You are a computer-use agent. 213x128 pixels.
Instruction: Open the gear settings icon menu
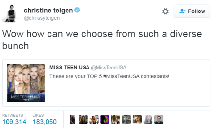165,11
